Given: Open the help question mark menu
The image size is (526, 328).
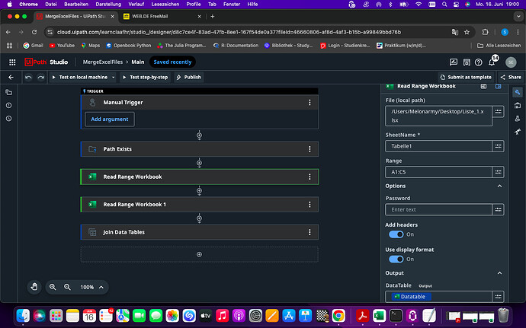Looking at the screenshot, I should coord(479,62).
